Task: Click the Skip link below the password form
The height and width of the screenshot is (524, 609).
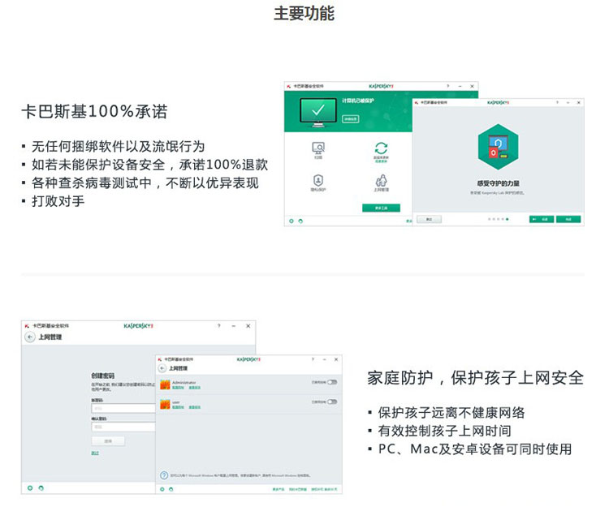Action: (95, 453)
